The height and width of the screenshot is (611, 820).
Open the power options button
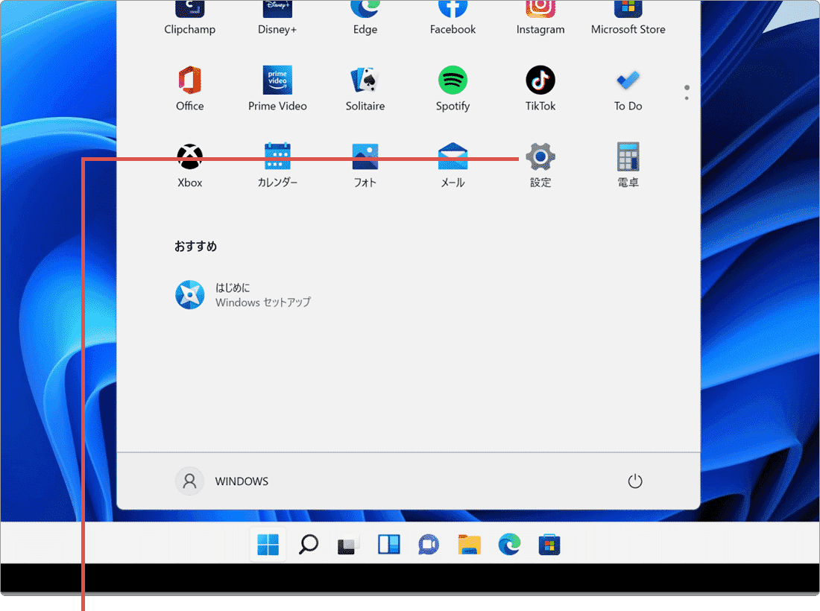pos(635,481)
